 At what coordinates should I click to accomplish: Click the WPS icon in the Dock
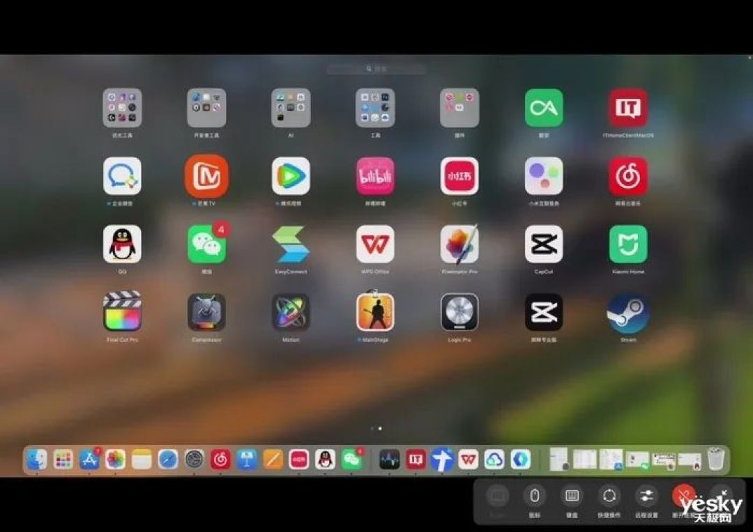468,460
